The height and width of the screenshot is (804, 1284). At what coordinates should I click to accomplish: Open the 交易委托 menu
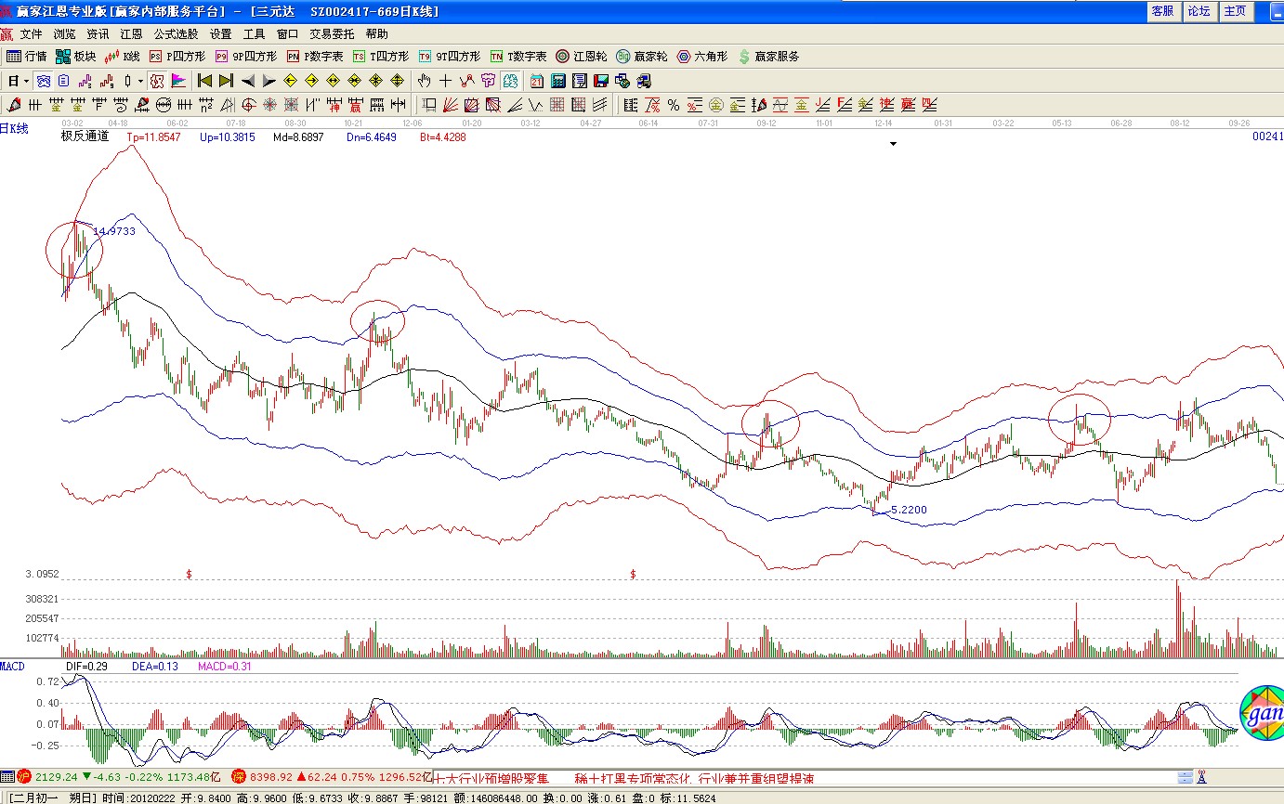coord(332,34)
